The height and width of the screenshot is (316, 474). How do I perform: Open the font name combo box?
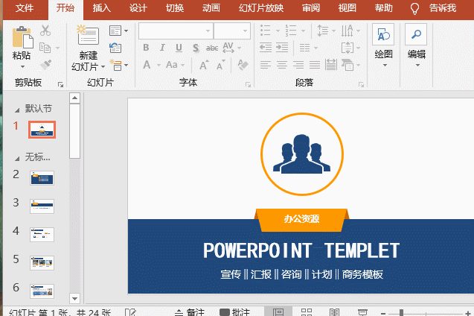pos(176,31)
